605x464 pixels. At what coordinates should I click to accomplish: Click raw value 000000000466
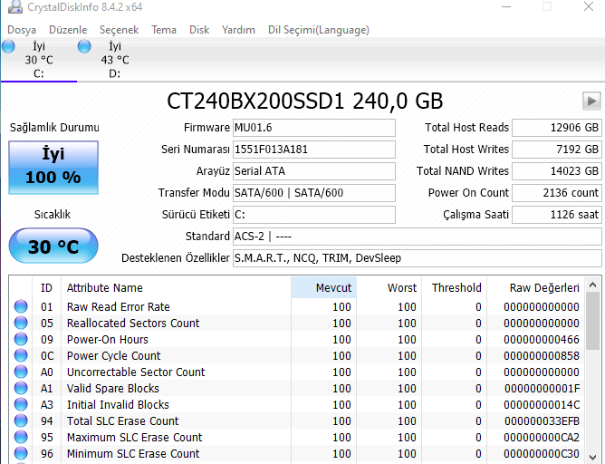(x=542, y=339)
